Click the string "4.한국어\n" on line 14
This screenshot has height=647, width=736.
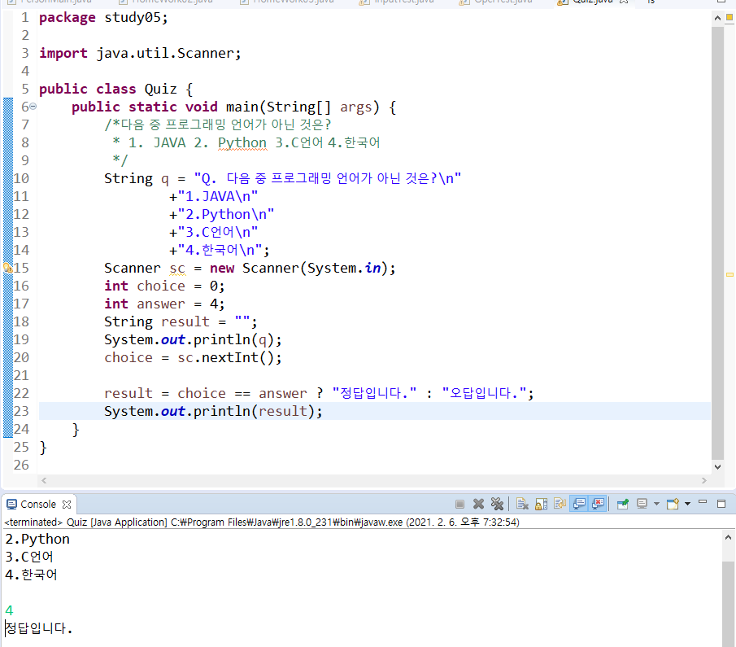[x=220, y=250]
